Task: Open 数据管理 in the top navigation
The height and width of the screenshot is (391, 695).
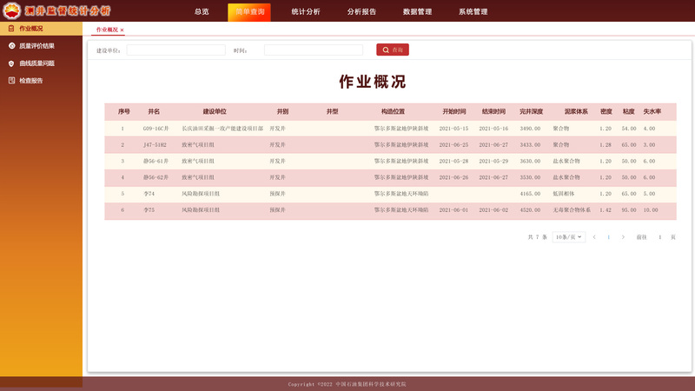Action: pyautogui.click(x=417, y=12)
